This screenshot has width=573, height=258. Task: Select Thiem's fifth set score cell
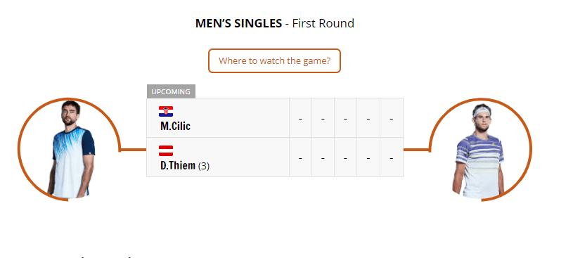(392, 157)
